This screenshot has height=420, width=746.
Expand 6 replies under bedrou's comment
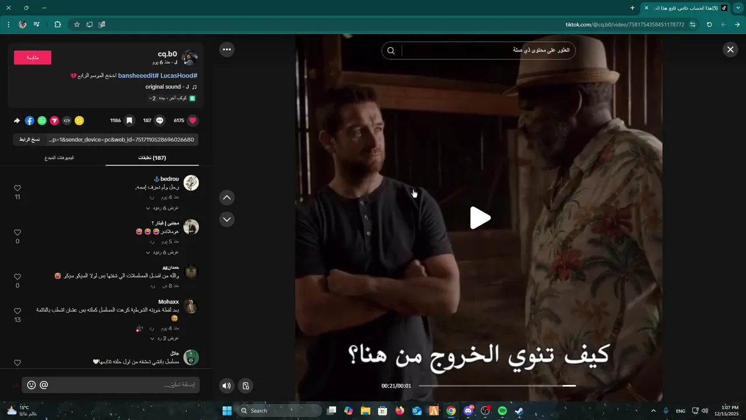tap(163, 208)
